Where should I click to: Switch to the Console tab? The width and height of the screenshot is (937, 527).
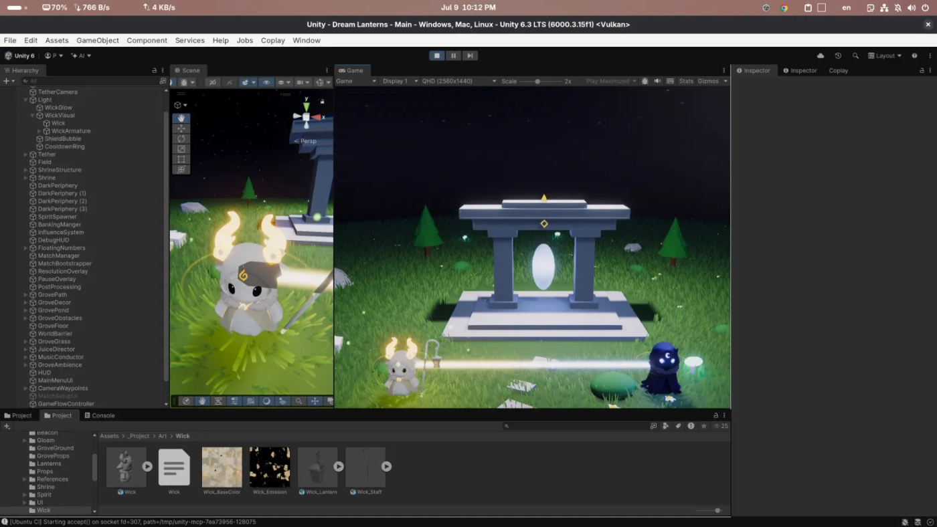[99, 415]
